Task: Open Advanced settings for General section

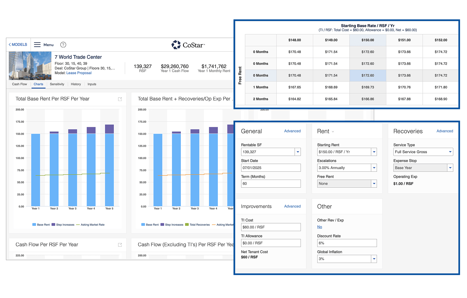Action: 292,131
